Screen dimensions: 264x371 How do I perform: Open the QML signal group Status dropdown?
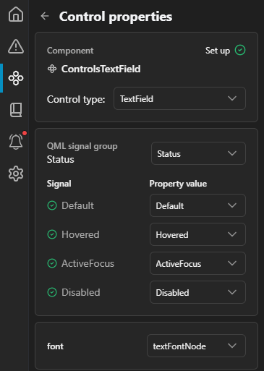click(198, 153)
